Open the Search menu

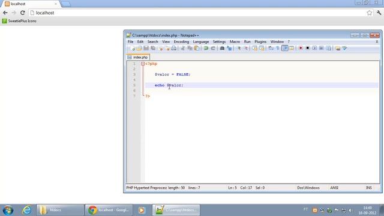152,41
